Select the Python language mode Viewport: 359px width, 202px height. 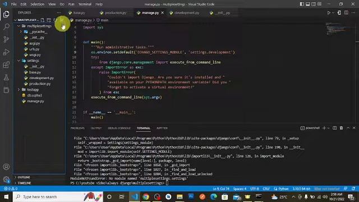pos(283,189)
